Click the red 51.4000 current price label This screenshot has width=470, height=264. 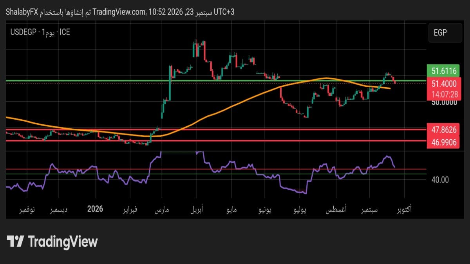[444, 83]
